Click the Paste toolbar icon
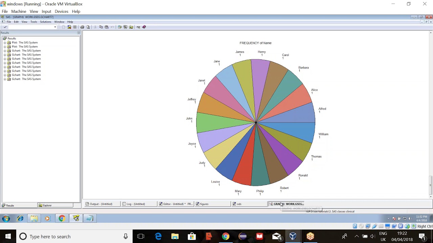Image resolution: width=433 pixels, height=243 pixels. point(107,27)
